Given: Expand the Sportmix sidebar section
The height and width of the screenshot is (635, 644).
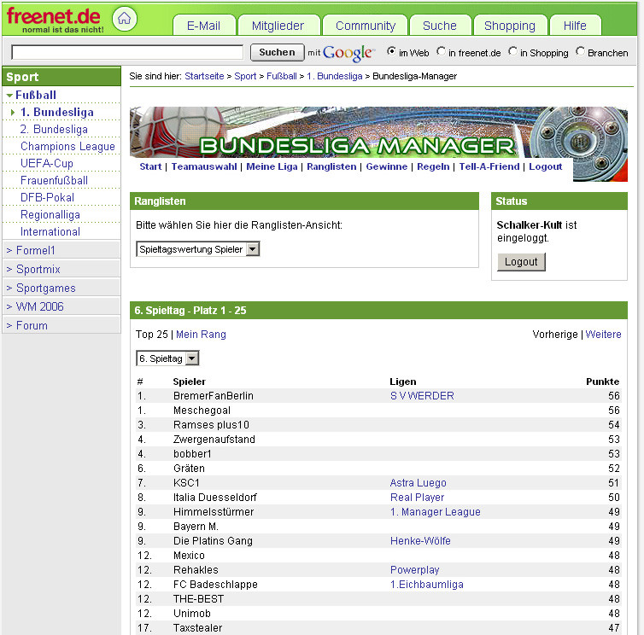Looking at the screenshot, I should click(x=61, y=269).
